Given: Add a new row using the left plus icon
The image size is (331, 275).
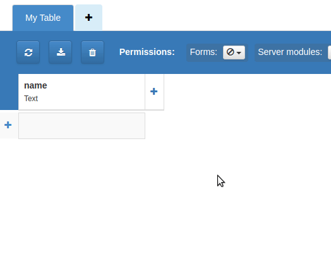Looking at the screenshot, I should click(8, 125).
